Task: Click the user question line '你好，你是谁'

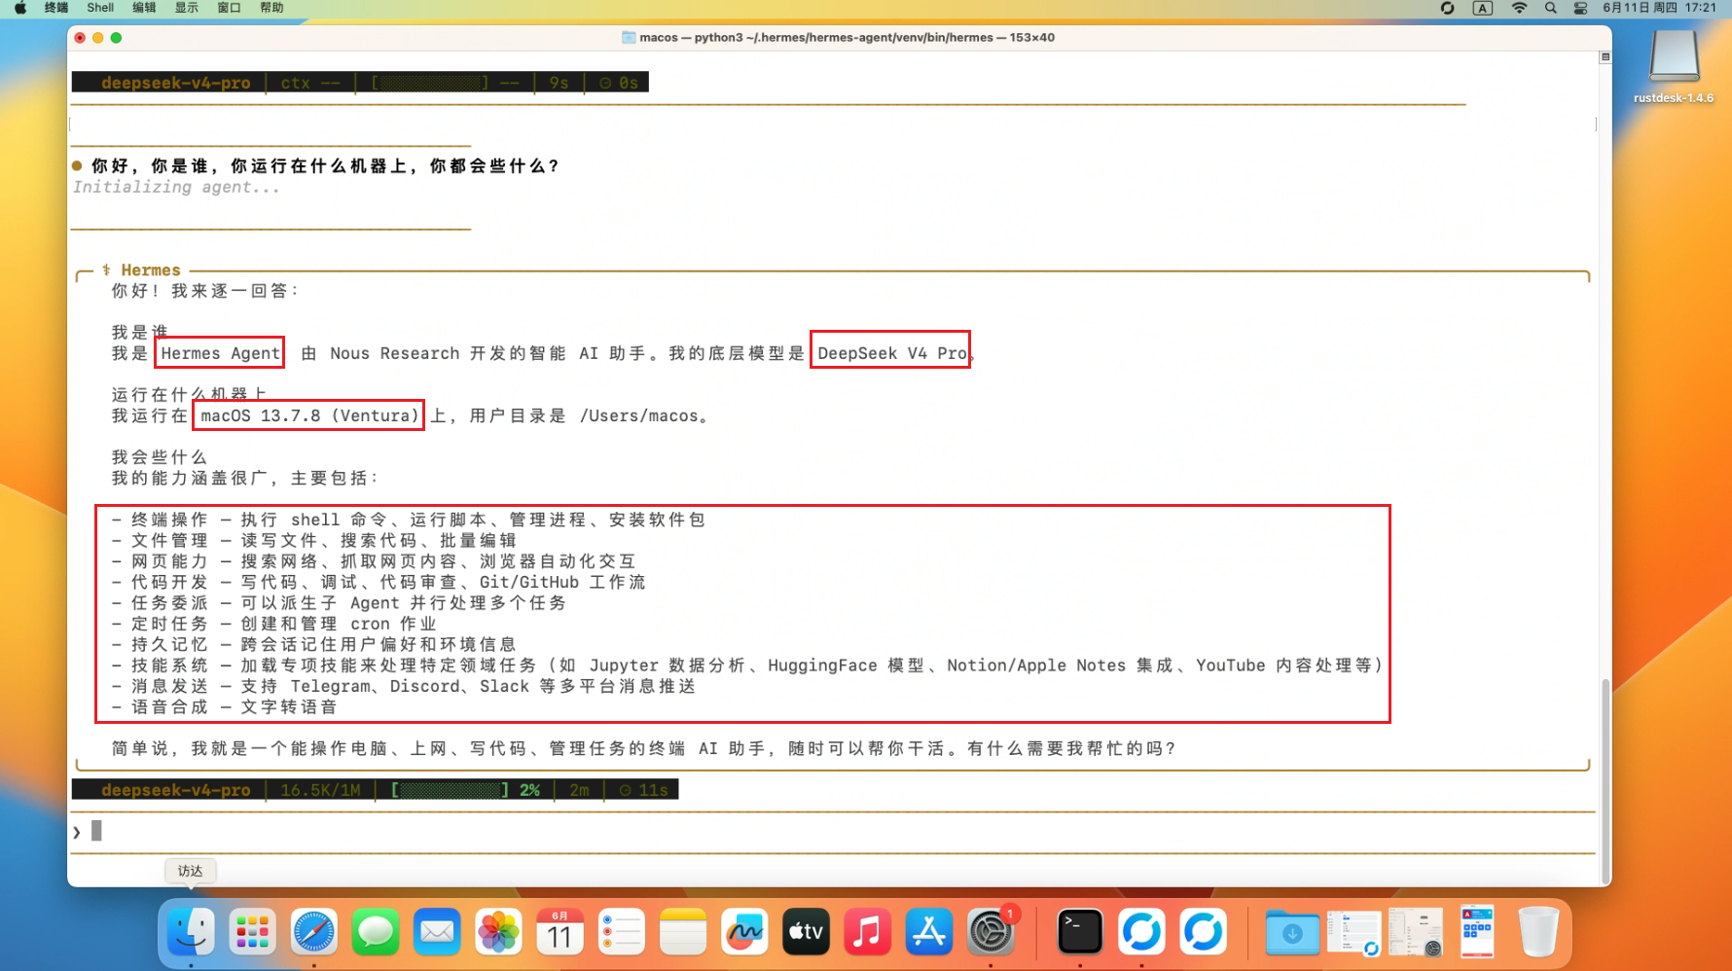Action: click(317, 166)
